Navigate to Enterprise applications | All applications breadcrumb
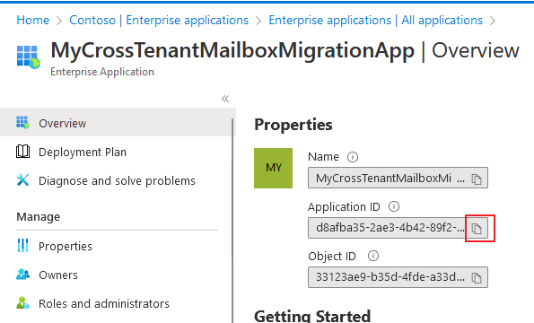Screen dimensions: 534x323 point(376,20)
